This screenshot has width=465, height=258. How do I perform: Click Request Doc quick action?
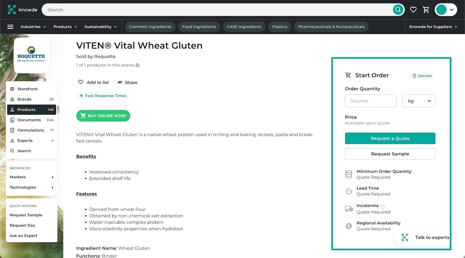[x=22, y=225]
